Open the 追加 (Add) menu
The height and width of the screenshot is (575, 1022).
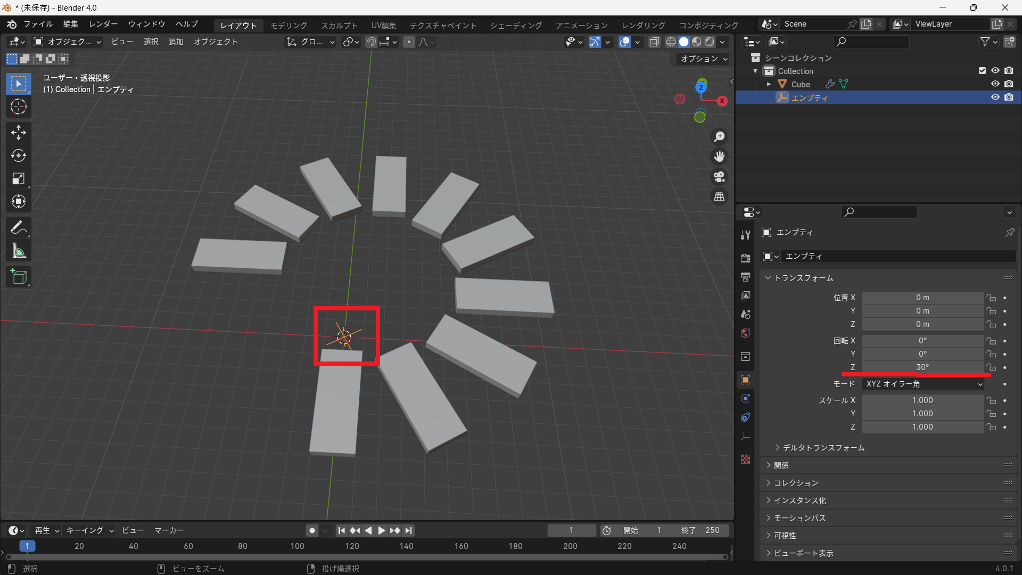click(176, 42)
